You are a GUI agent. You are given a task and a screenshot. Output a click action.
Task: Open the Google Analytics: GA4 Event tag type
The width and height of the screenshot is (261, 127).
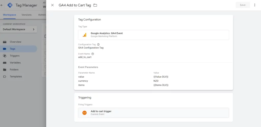pos(153,35)
